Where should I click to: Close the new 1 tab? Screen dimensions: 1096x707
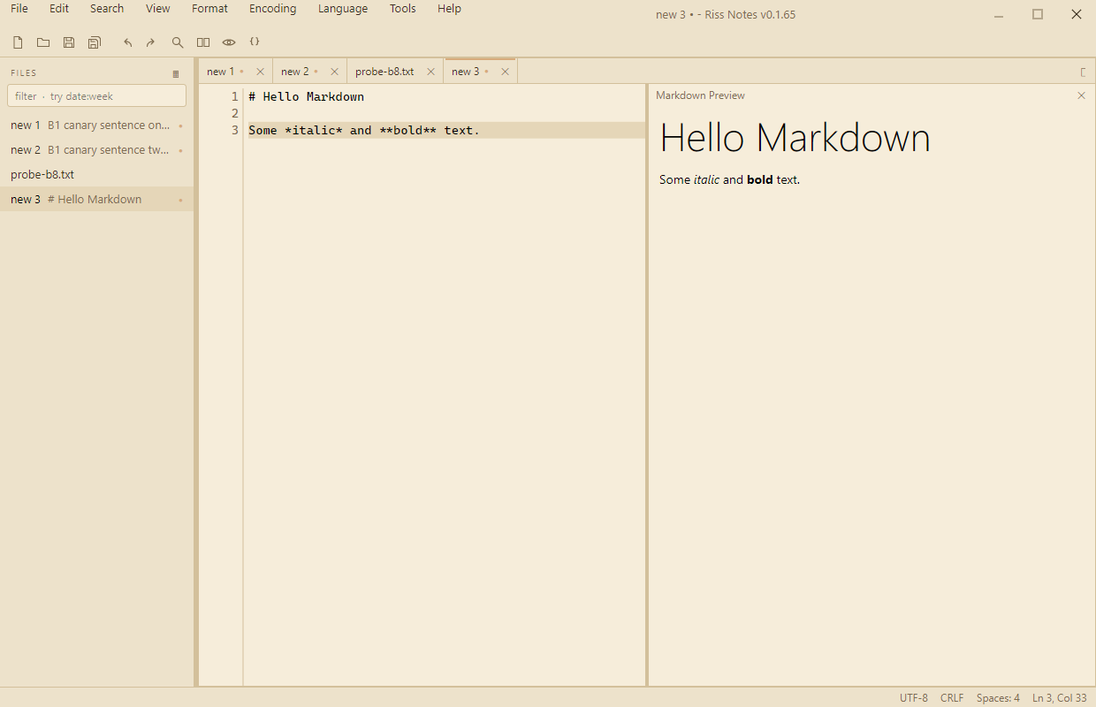click(x=260, y=72)
